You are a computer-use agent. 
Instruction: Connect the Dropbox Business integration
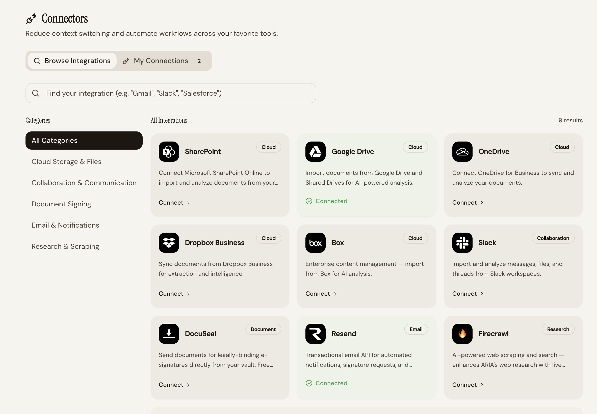click(174, 294)
